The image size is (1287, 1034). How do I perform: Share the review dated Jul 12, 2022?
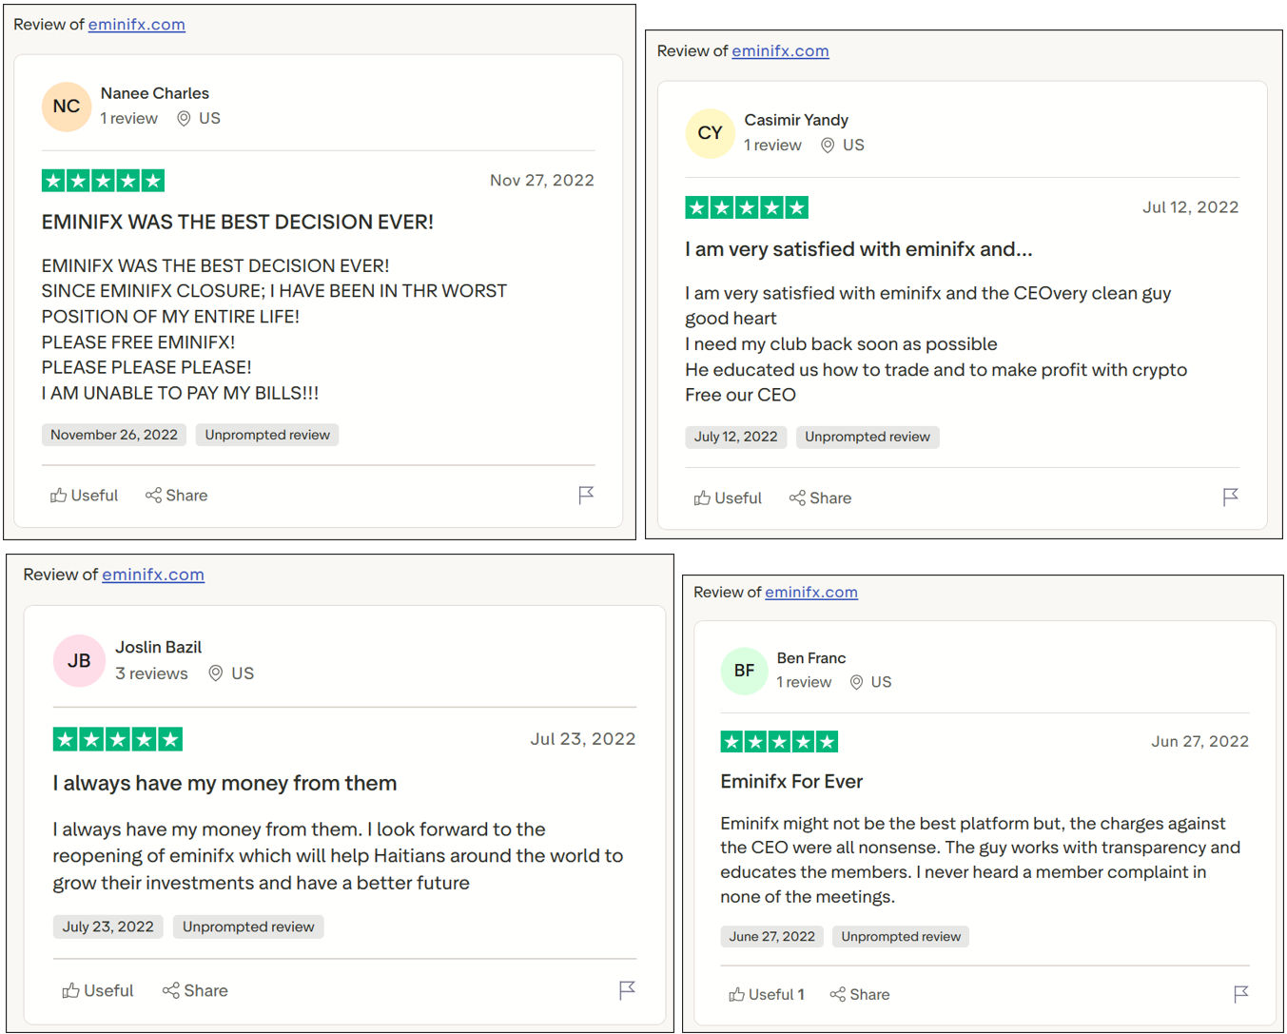[820, 498]
